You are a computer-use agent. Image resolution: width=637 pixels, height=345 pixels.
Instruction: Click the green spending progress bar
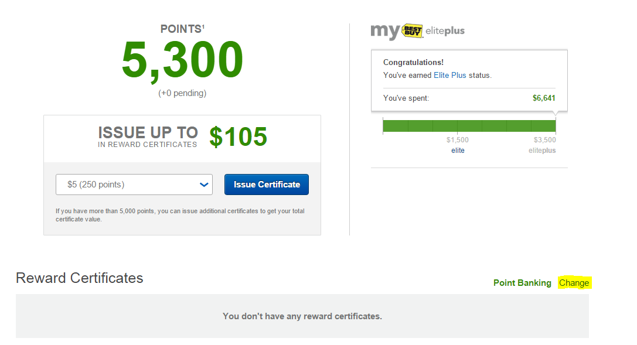[469, 126]
